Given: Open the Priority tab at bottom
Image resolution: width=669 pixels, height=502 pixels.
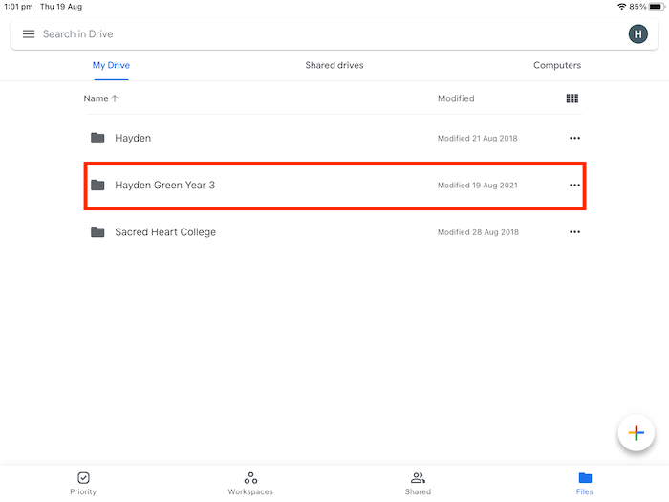Looking at the screenshot, I should pos(83,483).
